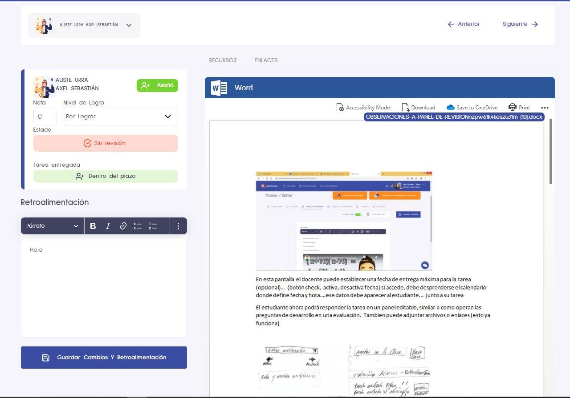570x398 pixels.
Task: Save with Guardar Cambios Y Retroalimentación
Action: pos(104,358)
